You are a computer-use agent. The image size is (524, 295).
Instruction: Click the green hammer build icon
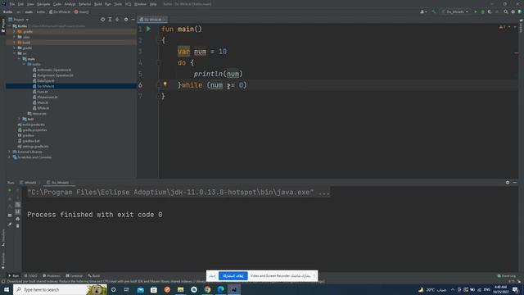pos(434,11)
